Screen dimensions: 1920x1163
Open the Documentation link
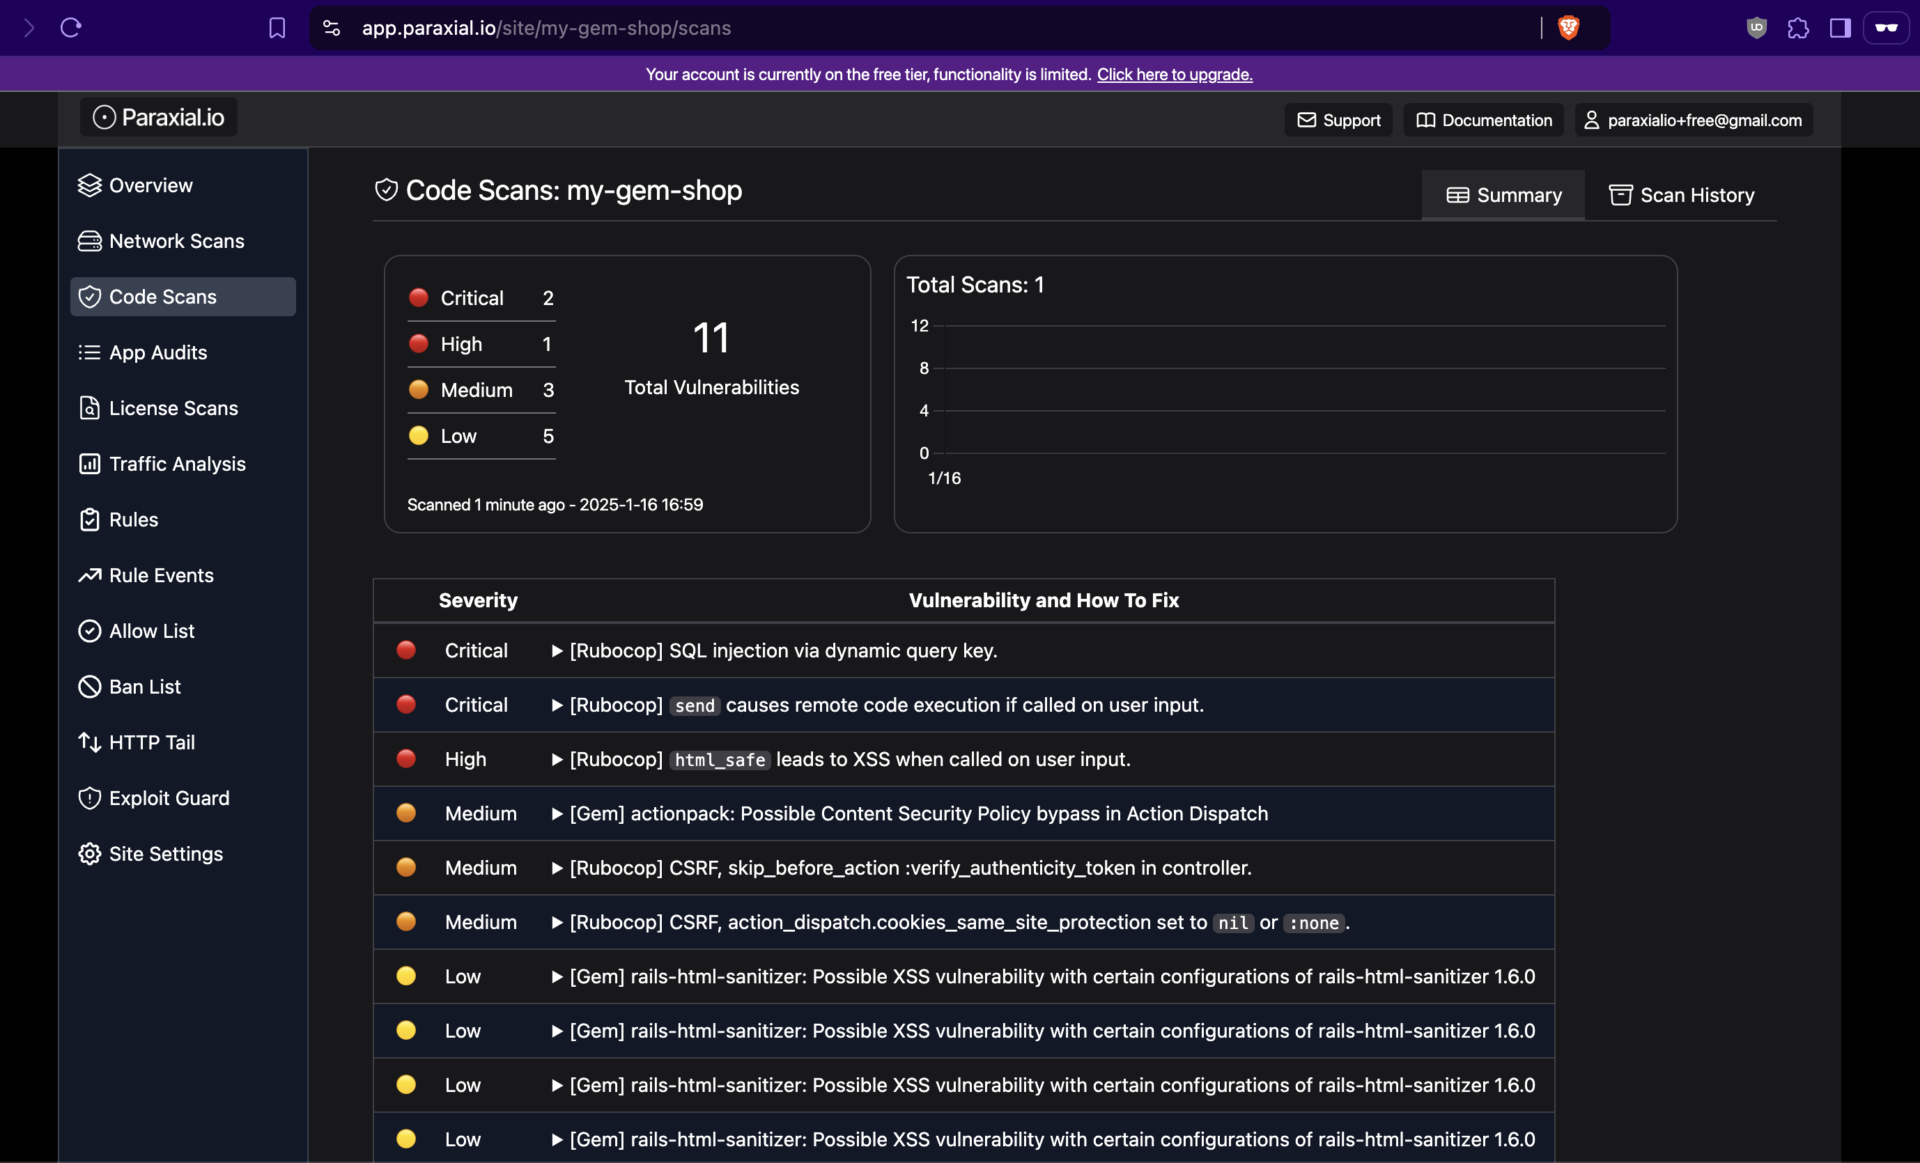pos(1484,120)
